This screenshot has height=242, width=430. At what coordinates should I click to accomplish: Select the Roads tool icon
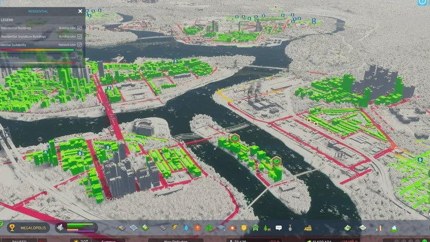point(163,228)
